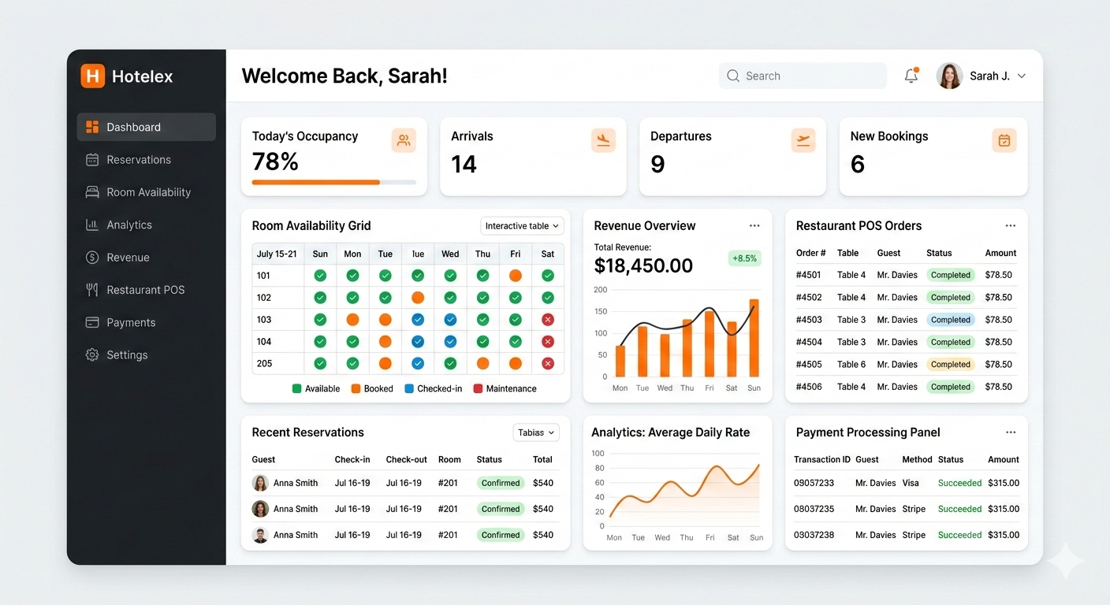Toggle room 101 Friday booked status cell
The width and height of the screenshot is (1110, 605).
click(515, 276)
